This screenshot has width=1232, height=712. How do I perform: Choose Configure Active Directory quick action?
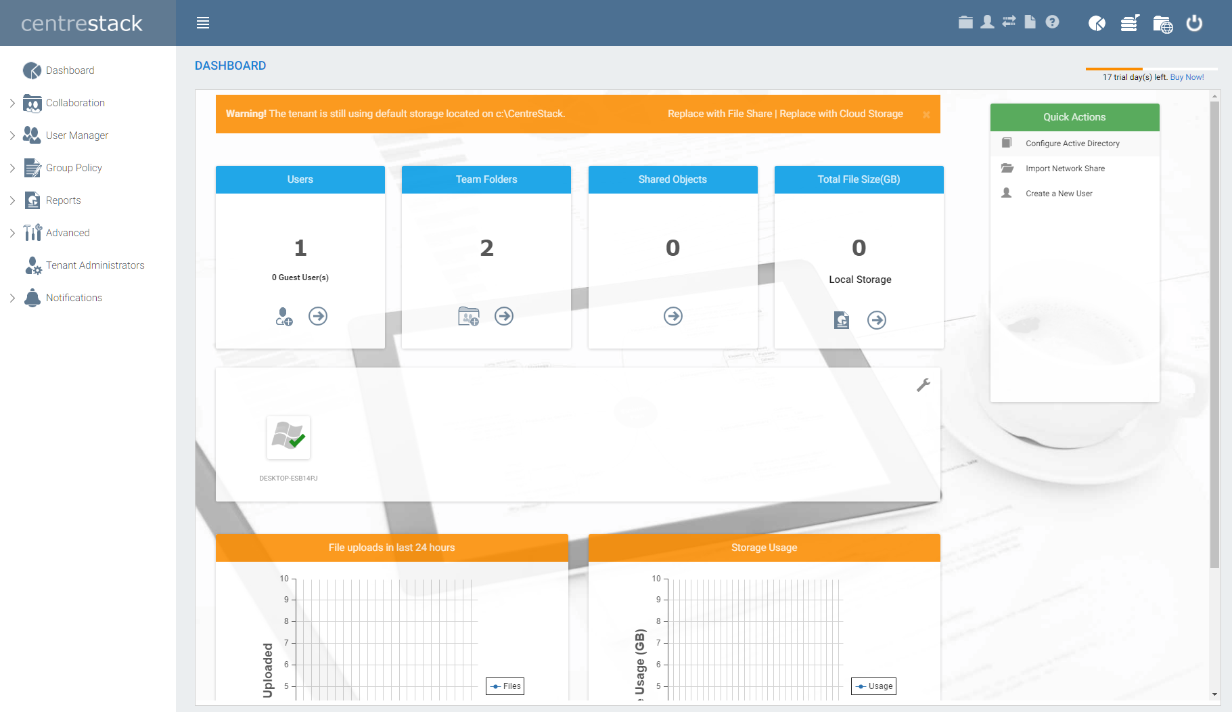click(x=1075, y=143)
